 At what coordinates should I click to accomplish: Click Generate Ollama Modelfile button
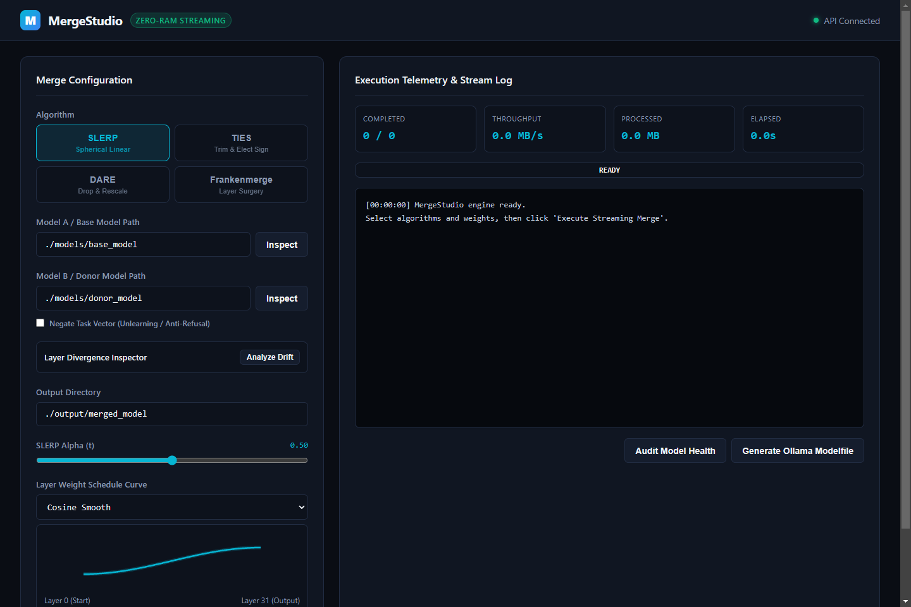(798, 451)
